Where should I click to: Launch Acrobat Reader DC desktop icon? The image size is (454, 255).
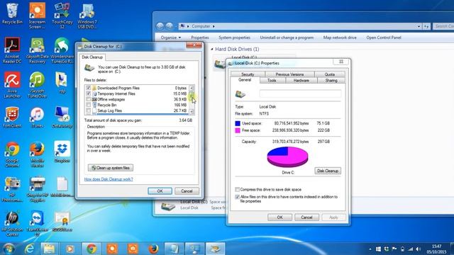click(12, 50)
